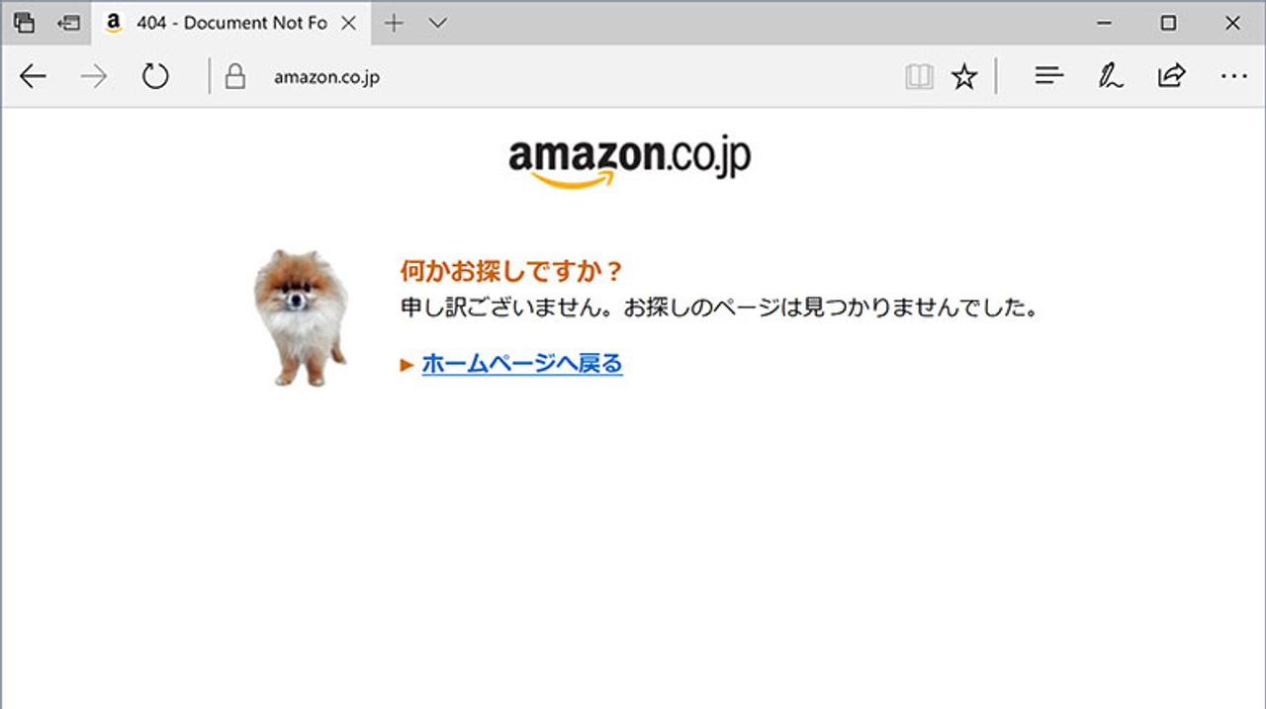Image resolution: width=1266 pixels, height=709 pixels.
Task: Click ホームページへ戻る link
Action: [522, 364]
